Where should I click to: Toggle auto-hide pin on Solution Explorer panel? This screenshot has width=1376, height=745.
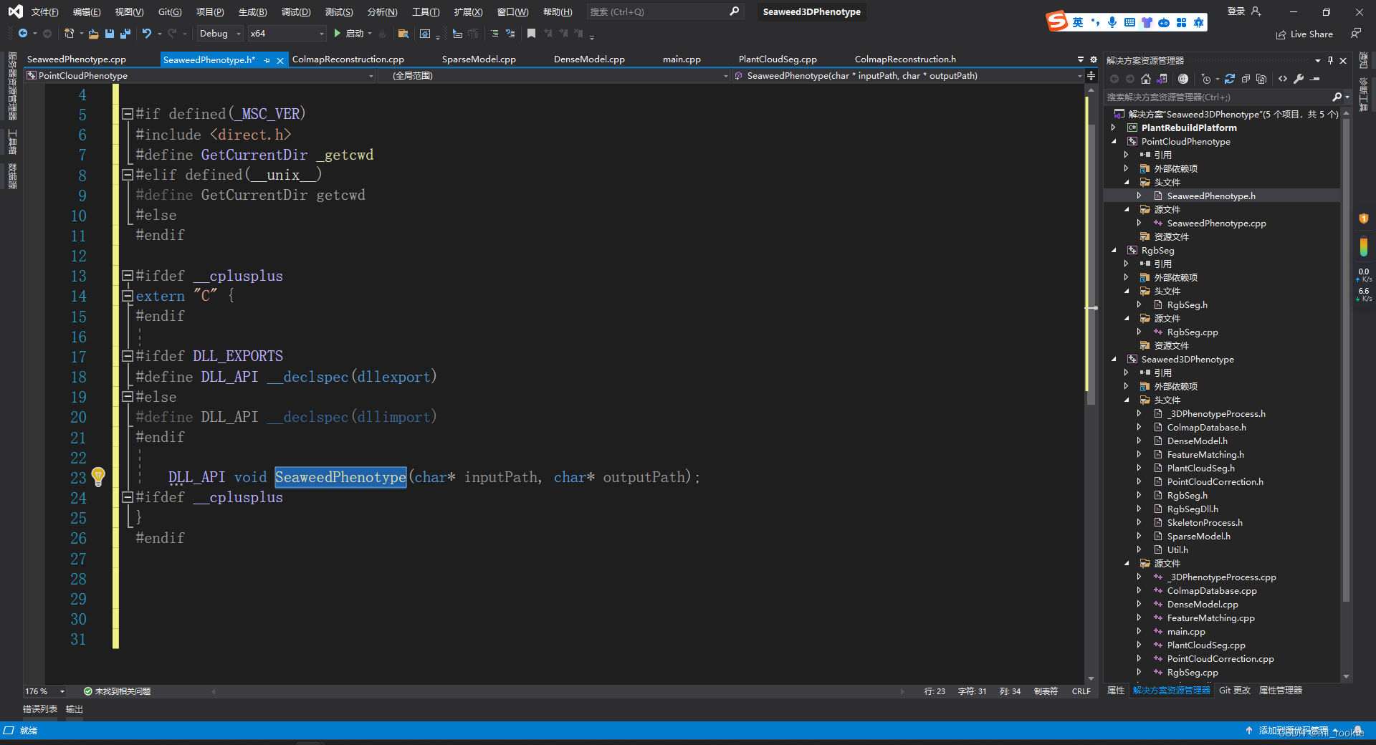[x=1330, y=60]
